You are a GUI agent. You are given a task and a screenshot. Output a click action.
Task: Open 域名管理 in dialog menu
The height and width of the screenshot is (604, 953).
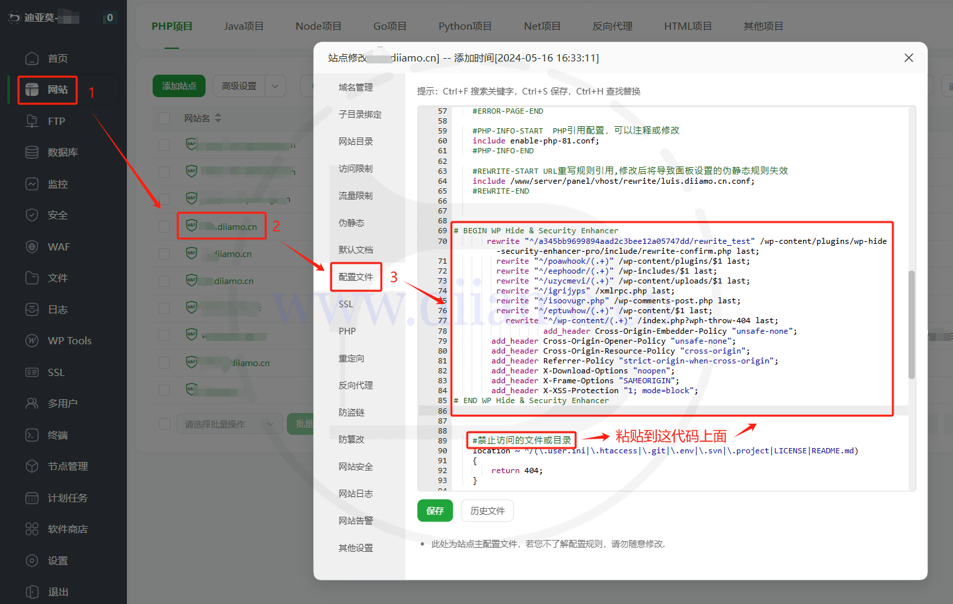tap(356, 87)
